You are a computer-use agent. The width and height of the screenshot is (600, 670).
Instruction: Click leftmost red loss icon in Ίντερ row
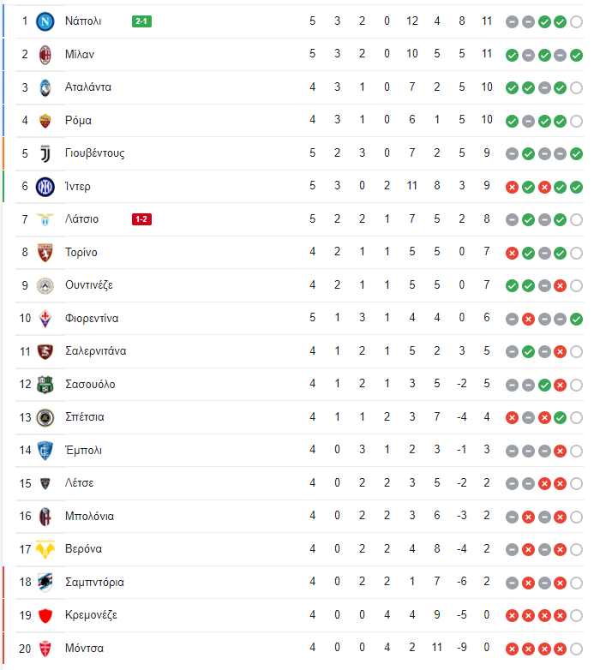[512, 187]
